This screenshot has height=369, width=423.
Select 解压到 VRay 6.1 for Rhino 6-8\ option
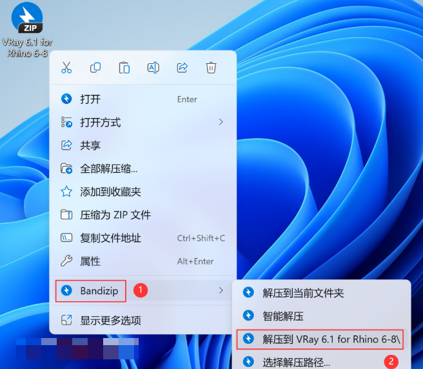click(x=321, y=339)
